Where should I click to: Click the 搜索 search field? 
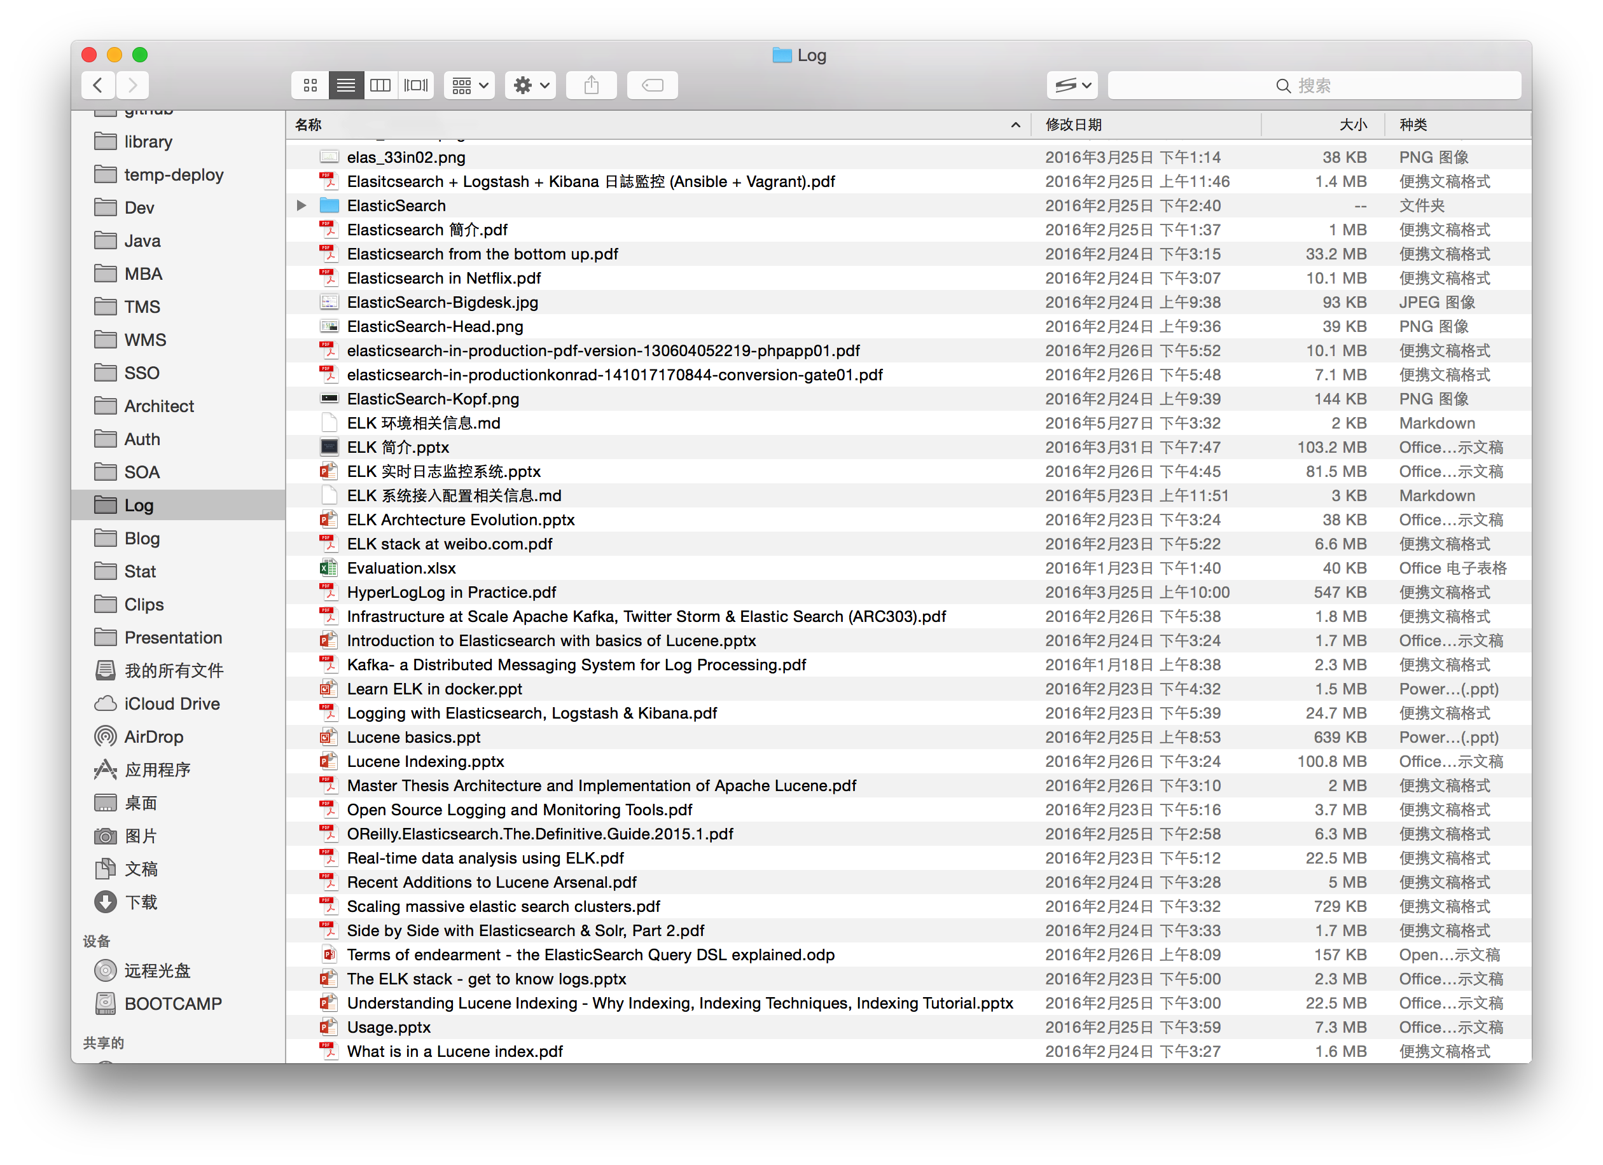tap(1314, 85)
